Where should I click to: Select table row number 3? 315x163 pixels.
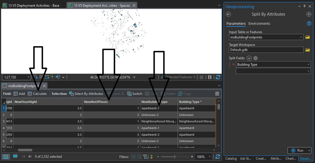coord(3,121)
